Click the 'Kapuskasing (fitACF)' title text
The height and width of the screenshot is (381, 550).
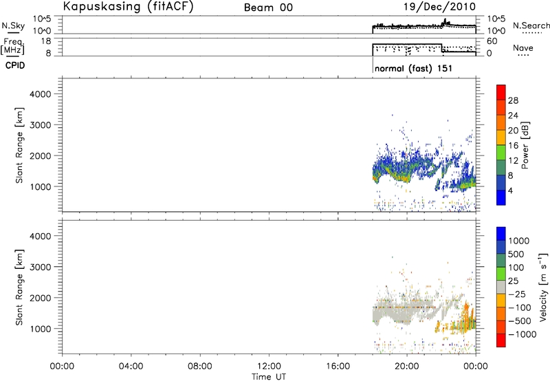128,7
